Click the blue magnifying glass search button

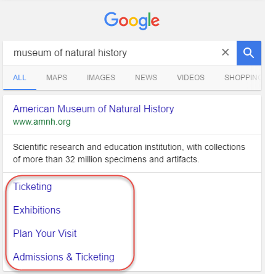click(249, 53)
